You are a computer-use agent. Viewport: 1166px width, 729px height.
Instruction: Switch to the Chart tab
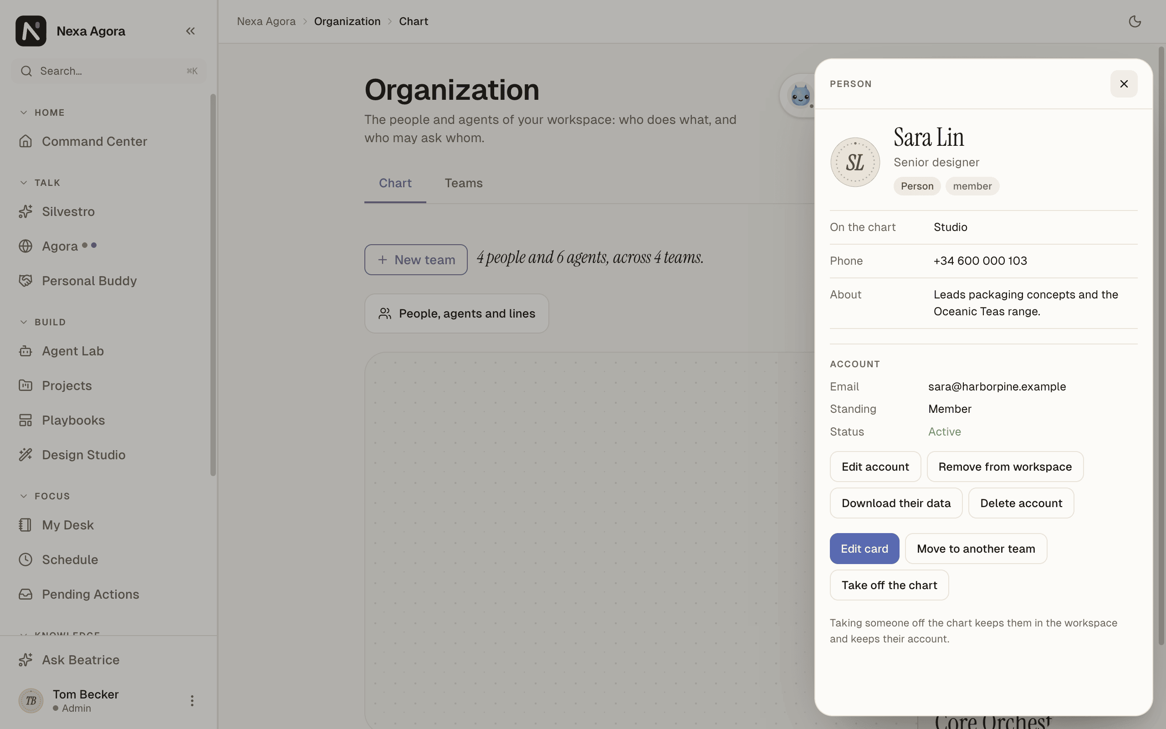[x=395, y=183]
